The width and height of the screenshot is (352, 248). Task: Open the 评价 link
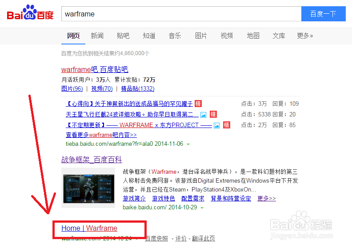click(x=181, y=238)
